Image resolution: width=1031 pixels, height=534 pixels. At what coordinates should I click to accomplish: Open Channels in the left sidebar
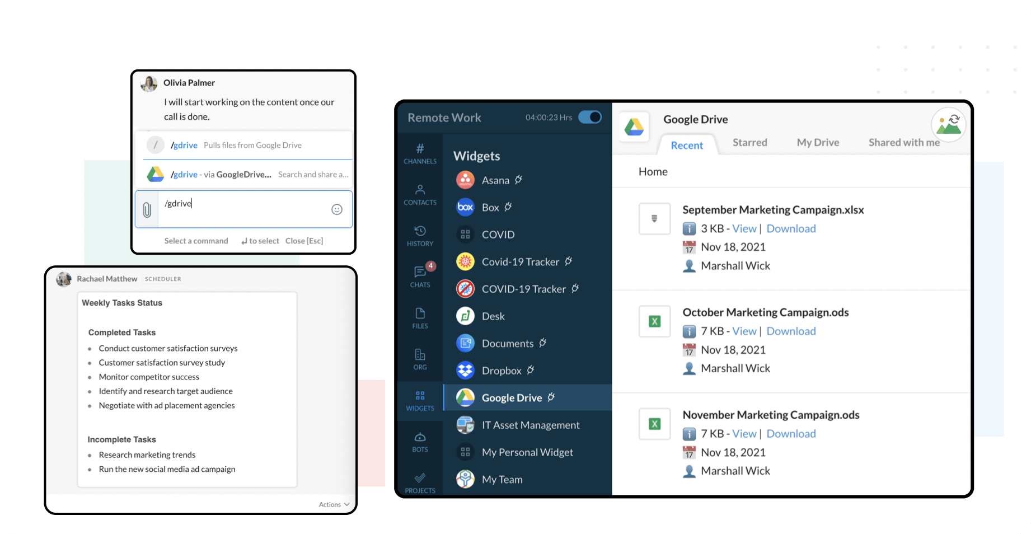(x=420, y=154)
